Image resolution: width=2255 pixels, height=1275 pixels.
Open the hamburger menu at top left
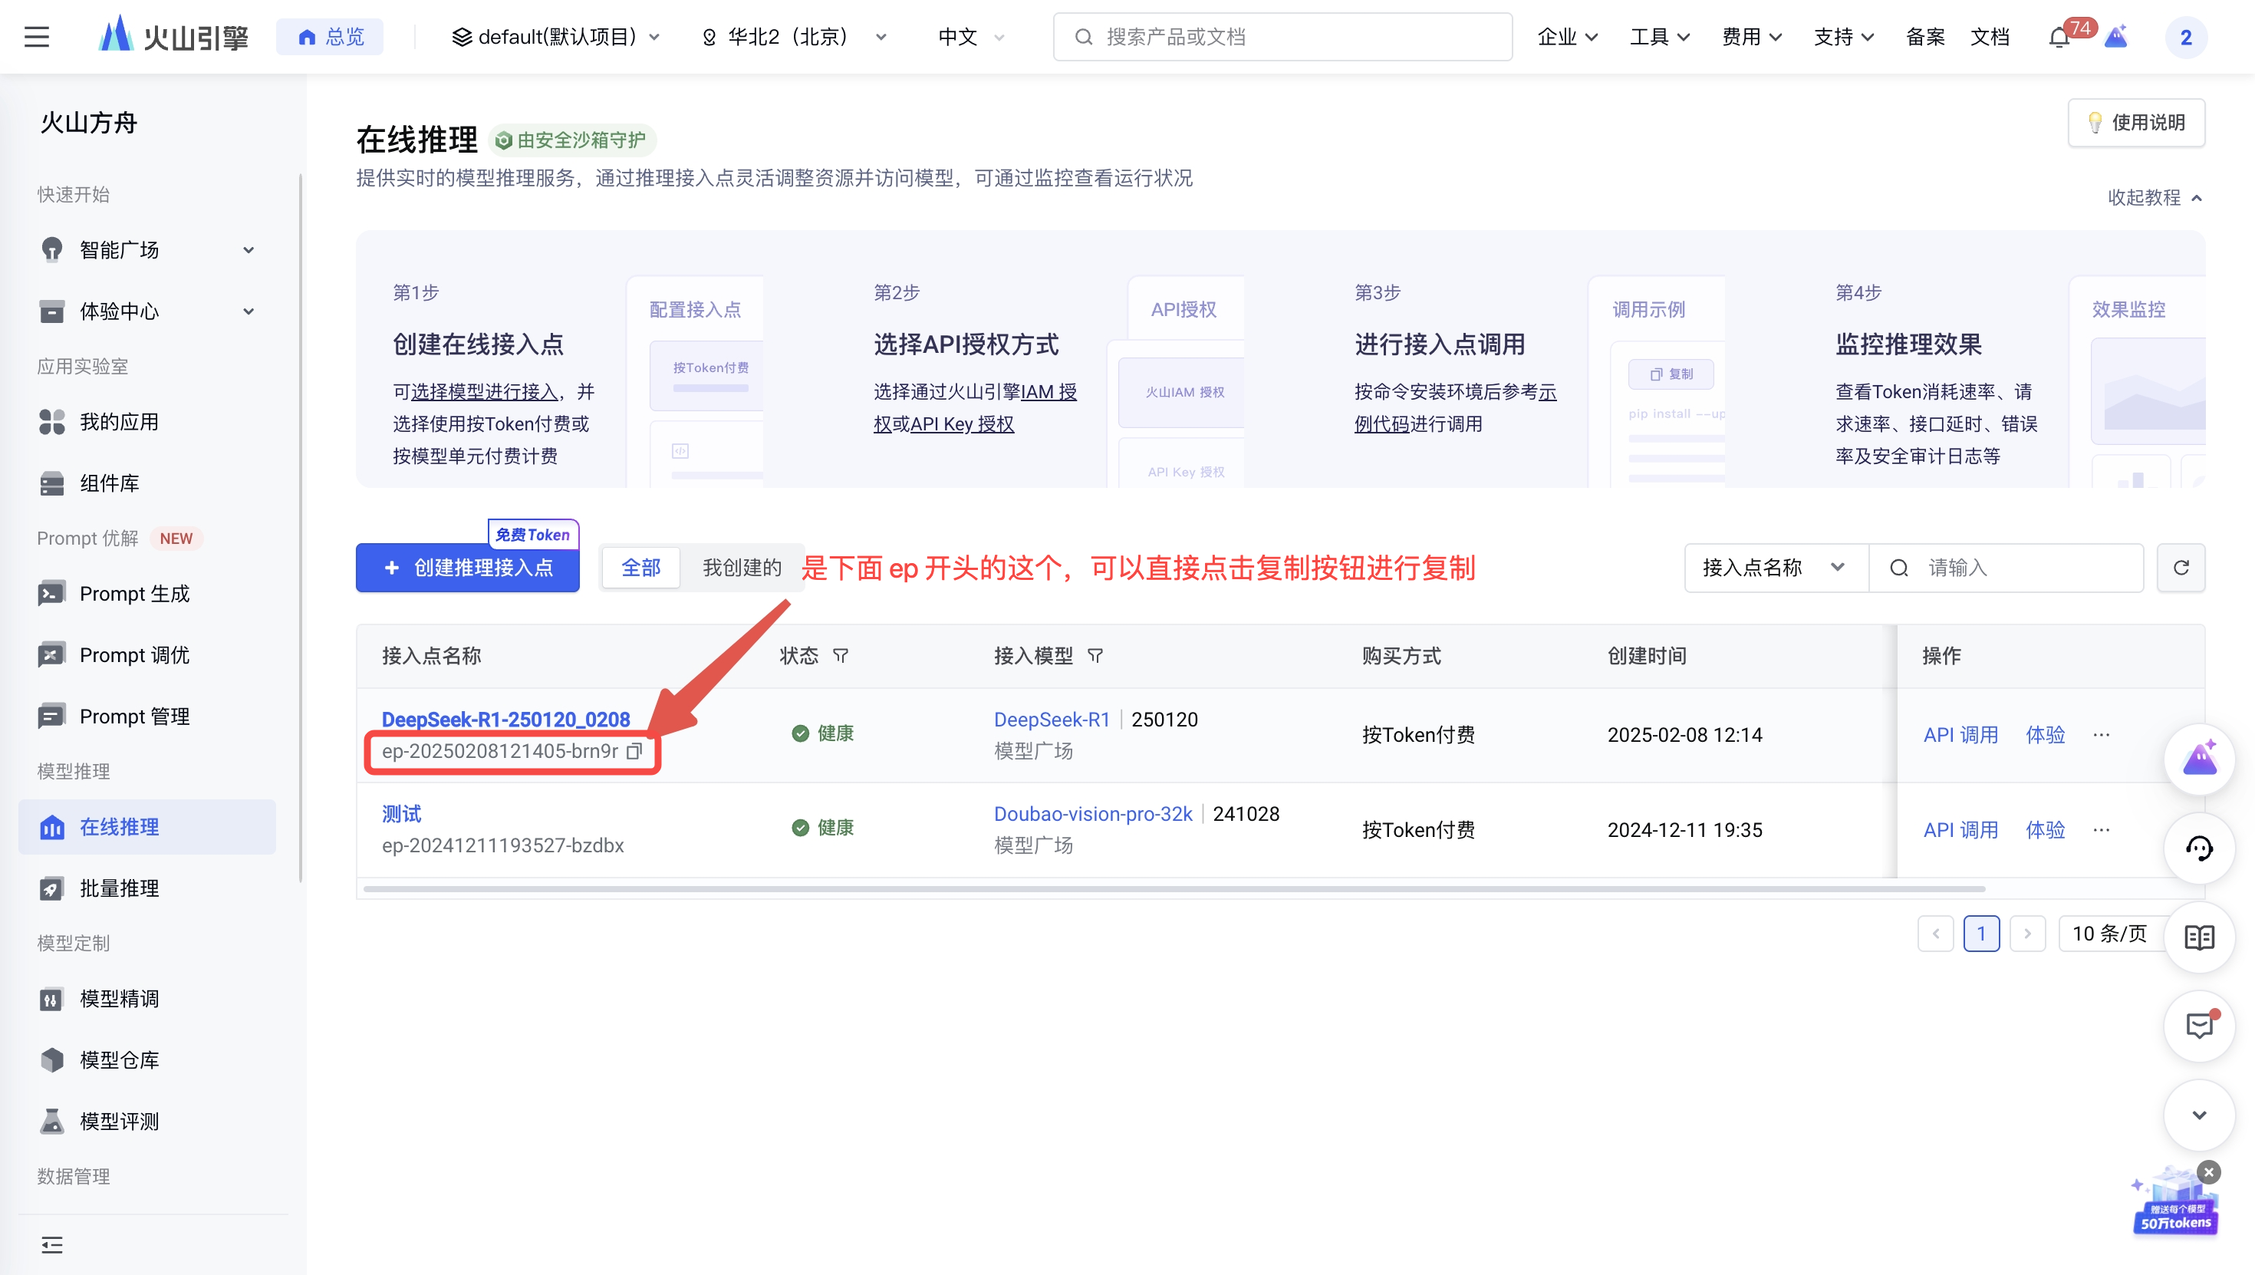(x=37, y=37)
